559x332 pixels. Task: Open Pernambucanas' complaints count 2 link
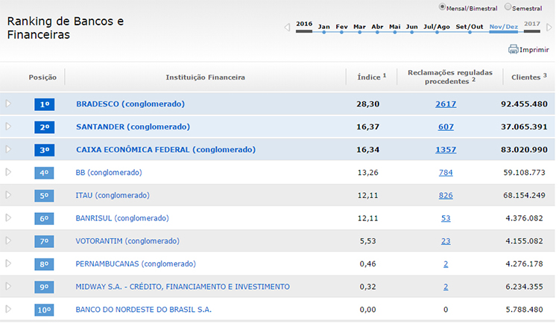(x=446, y=264)
